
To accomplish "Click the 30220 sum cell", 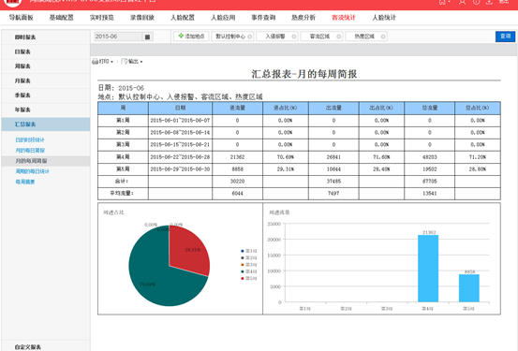I will coord(238,182).
